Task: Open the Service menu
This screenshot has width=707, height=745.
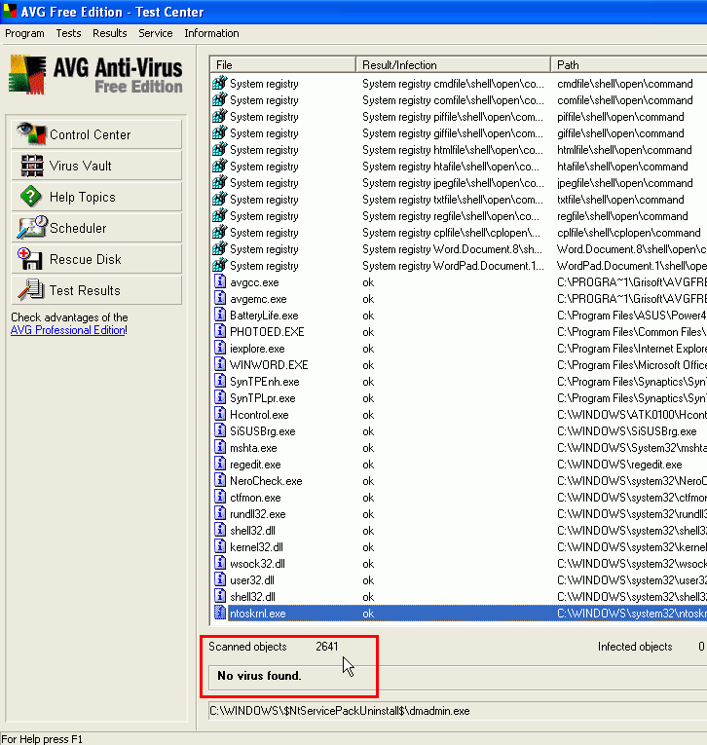Action: [156, 33]
